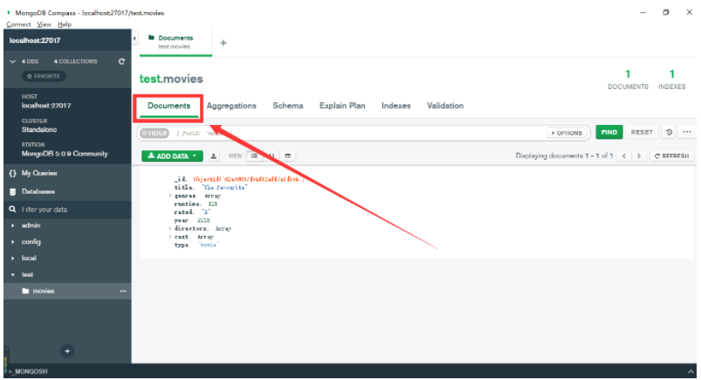Viewport: 701px width, 380px height.
Task: Run query with FIND button
Action: click(x=609, y=133)
